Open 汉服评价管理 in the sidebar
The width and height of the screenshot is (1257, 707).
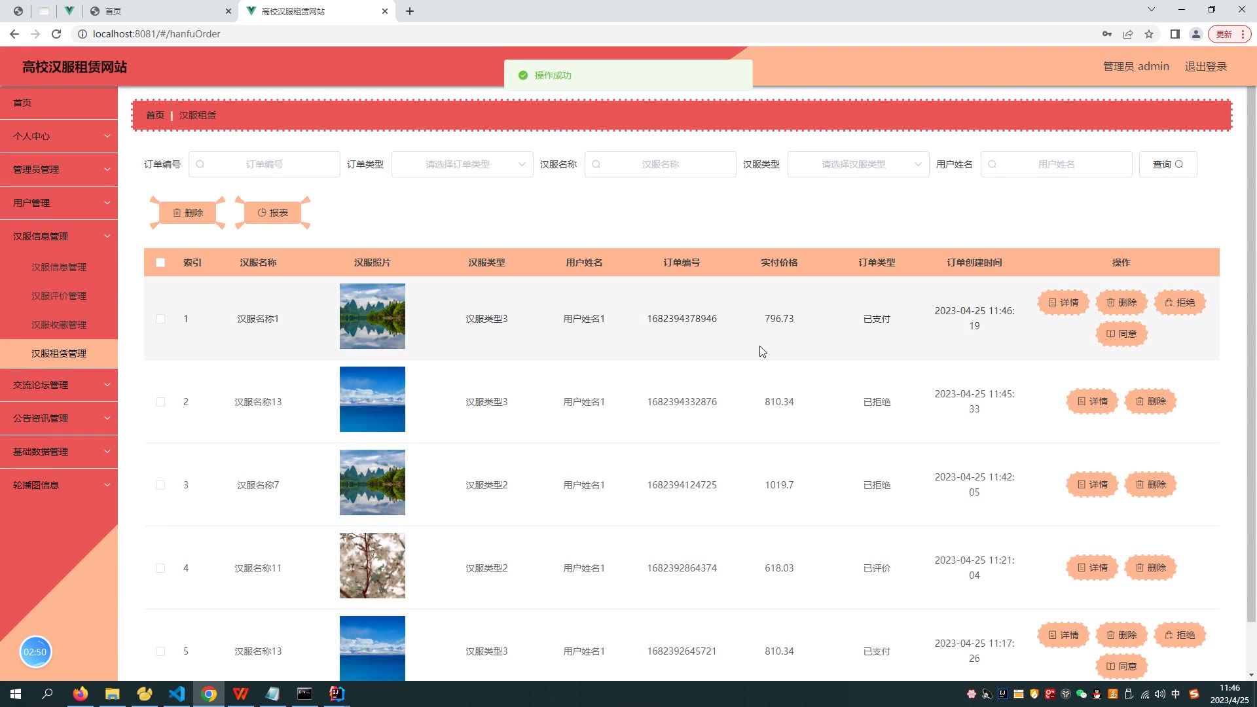[59, 296]
